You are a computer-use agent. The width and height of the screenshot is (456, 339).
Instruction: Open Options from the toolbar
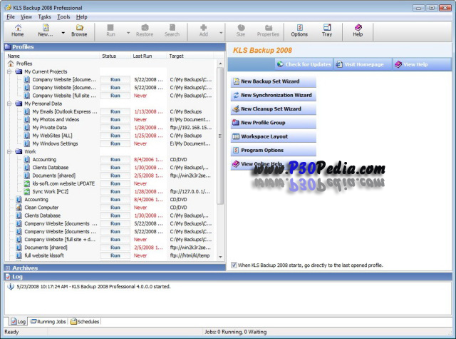pyautogui.click(x=299, y=31)
